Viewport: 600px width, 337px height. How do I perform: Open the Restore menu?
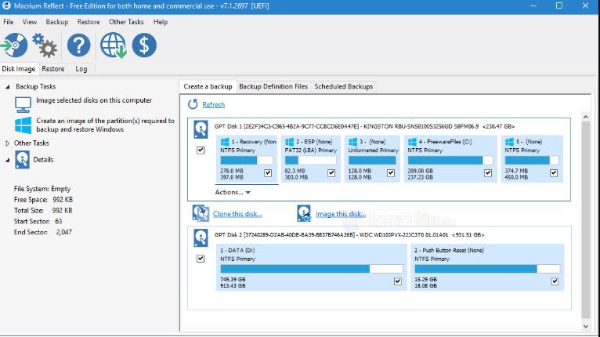tap(89, 22)
